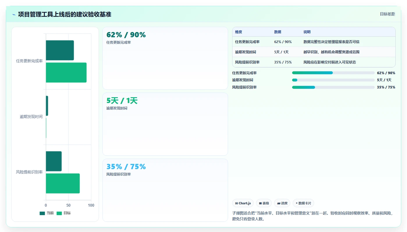The height and width of the screenshot is (232, 407).
Task: Click the table cell 越早识别，越有机会调整资源或范围
Action: click(331, 52)
